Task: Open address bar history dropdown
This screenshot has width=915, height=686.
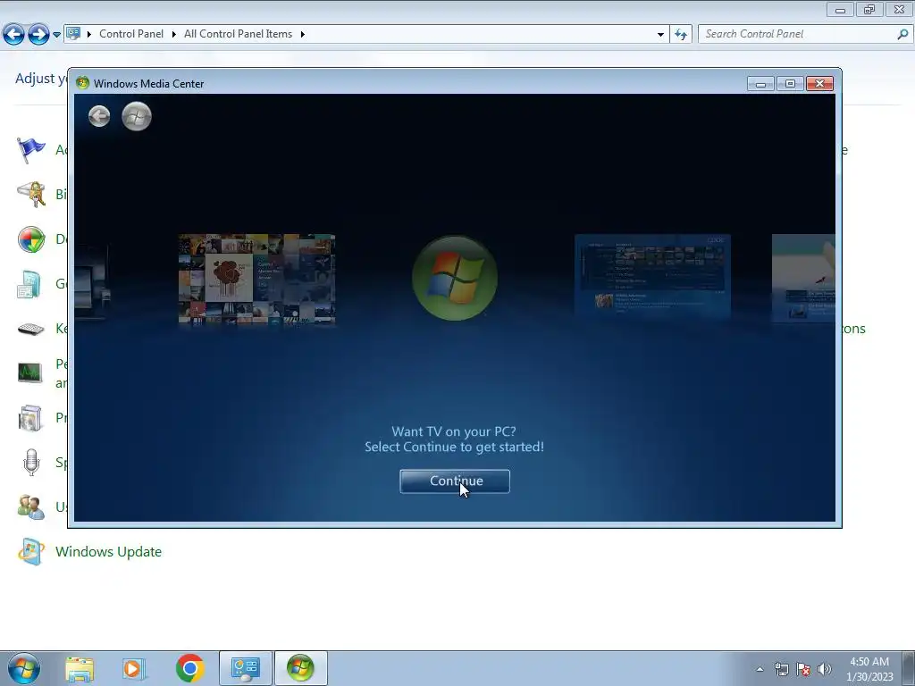Action: (x=660, y=35)
